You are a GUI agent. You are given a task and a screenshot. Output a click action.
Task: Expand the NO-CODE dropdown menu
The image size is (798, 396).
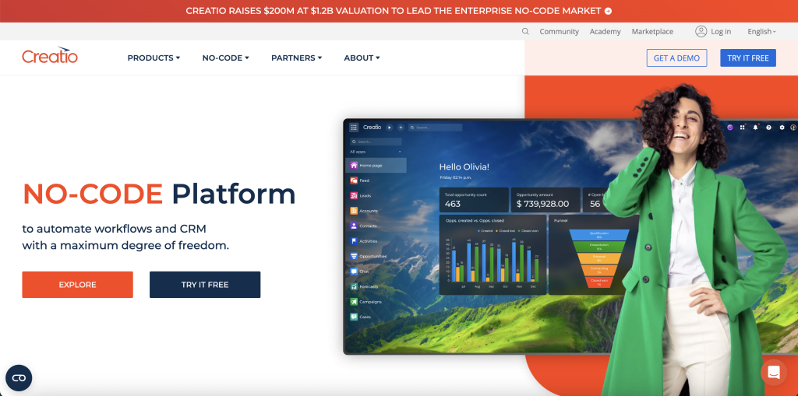click(x=225, y=58)
